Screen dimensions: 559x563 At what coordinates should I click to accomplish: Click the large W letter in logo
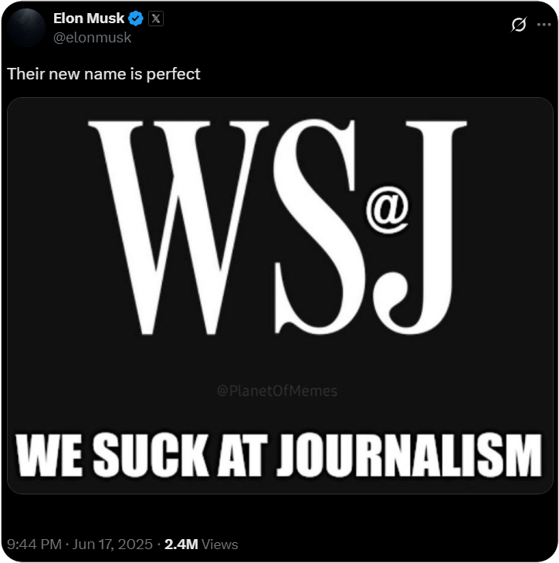[x=178, y=228]
